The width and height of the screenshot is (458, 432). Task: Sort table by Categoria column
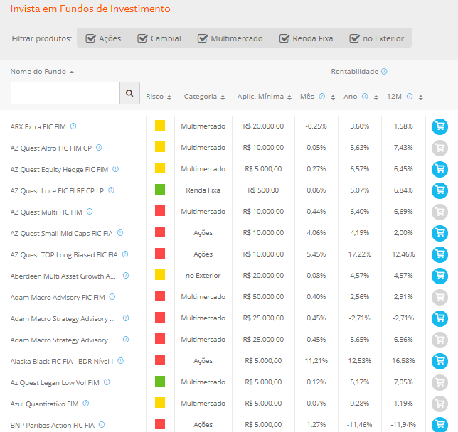pos(204,97)
